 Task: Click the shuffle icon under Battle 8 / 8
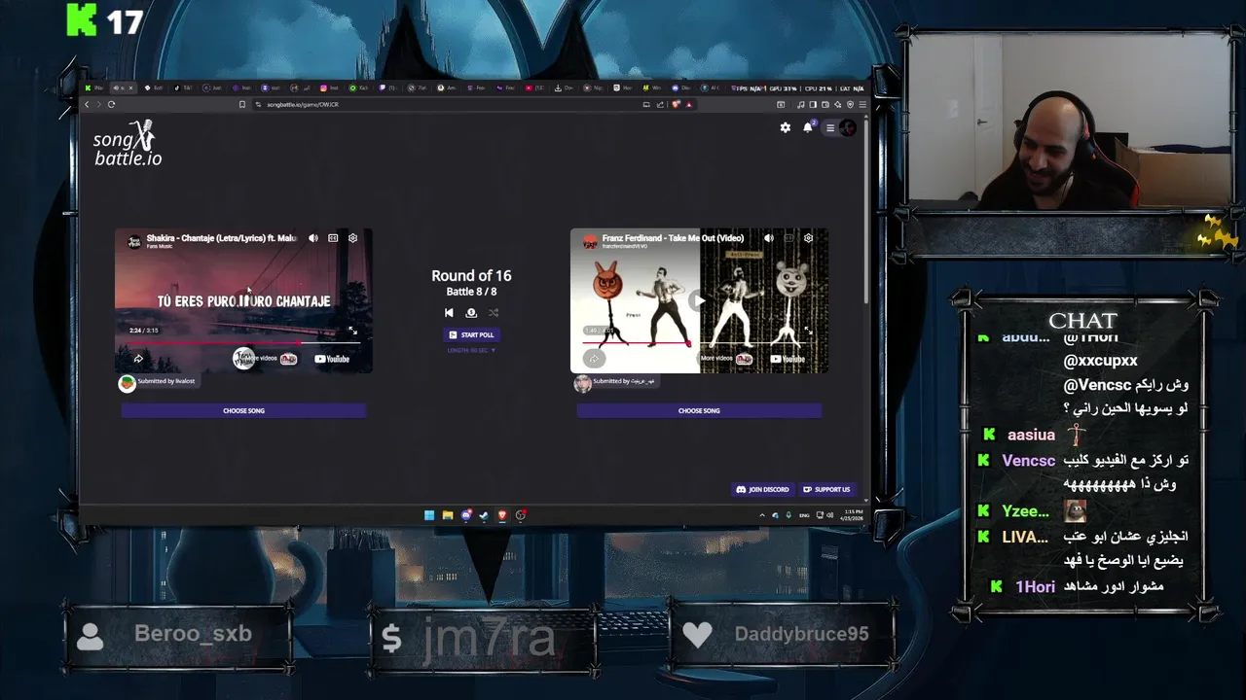pyautogui.click(x=494, y=313)
